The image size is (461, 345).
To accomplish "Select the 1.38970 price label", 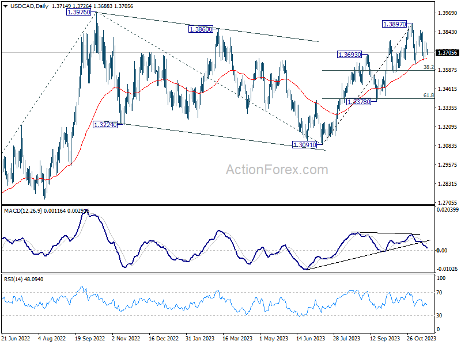I will coord(395,24).
